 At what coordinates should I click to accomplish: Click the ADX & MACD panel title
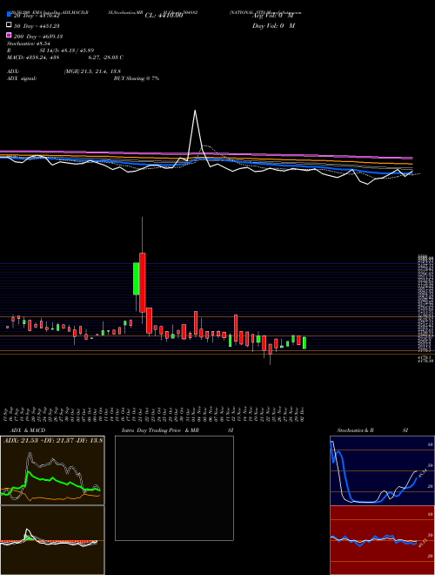coord(28,430)
